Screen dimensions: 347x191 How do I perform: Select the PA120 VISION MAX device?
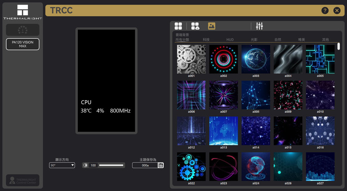23,44
